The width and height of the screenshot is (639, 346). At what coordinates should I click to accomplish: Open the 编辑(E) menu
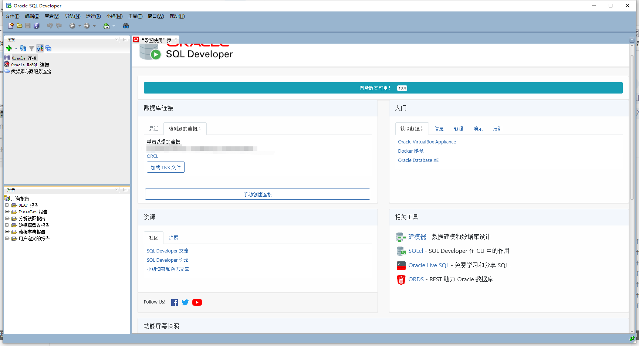pos(32,16)
